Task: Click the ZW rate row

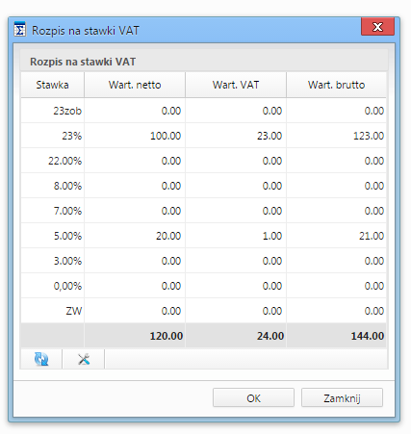Action: click(203, 311)
